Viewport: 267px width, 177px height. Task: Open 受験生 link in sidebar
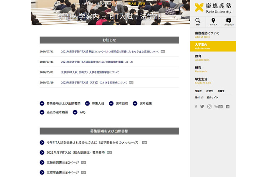[199, 91]
